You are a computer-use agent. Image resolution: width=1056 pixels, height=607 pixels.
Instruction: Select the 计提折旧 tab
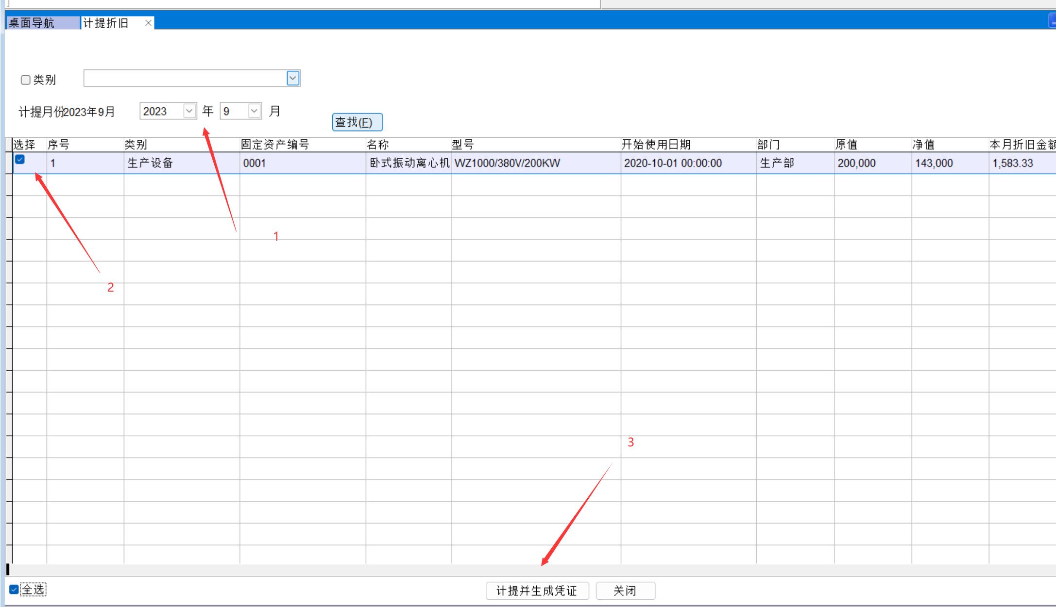point(106,23)
